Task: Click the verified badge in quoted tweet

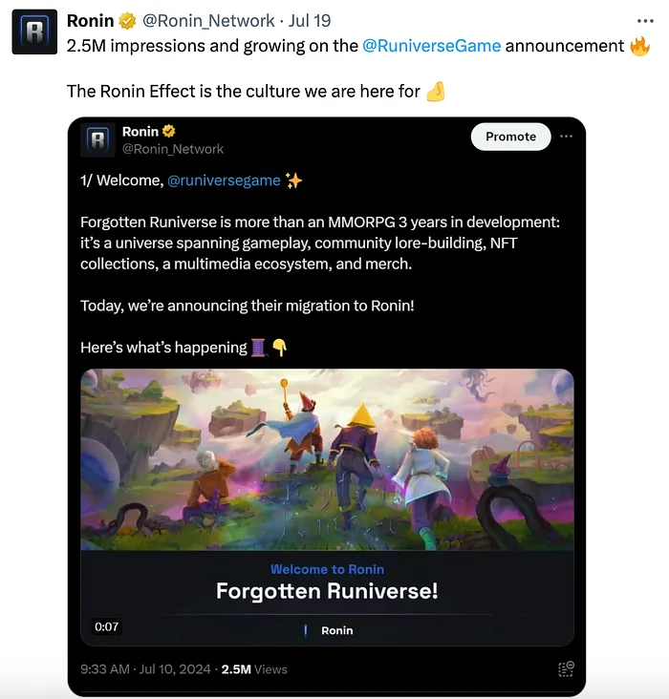Action: [x=169, y=132]
